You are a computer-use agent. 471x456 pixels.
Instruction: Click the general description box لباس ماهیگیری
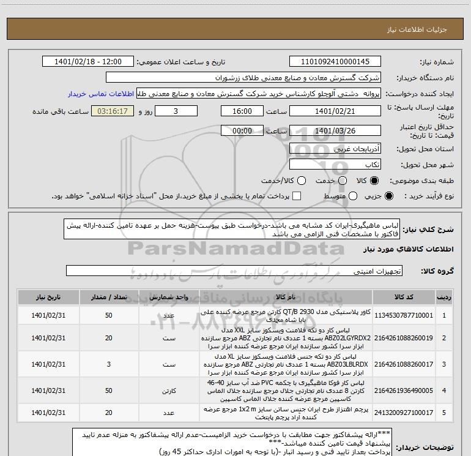click(232, 230)
